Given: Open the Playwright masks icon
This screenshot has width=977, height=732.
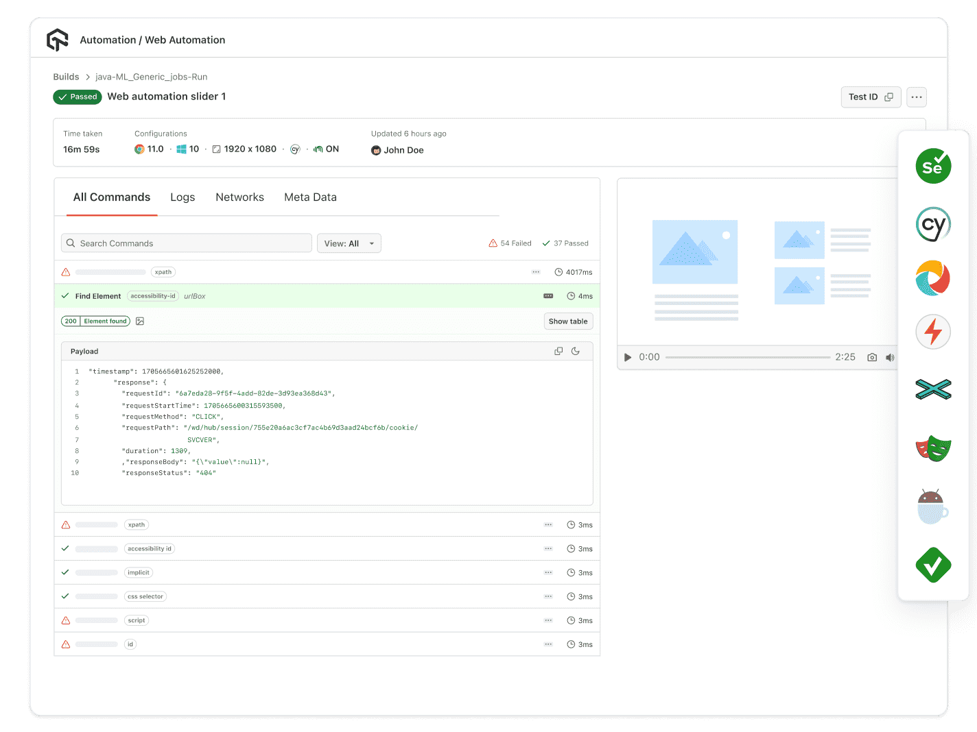Looking at the screenshot, I should (932, 449).
